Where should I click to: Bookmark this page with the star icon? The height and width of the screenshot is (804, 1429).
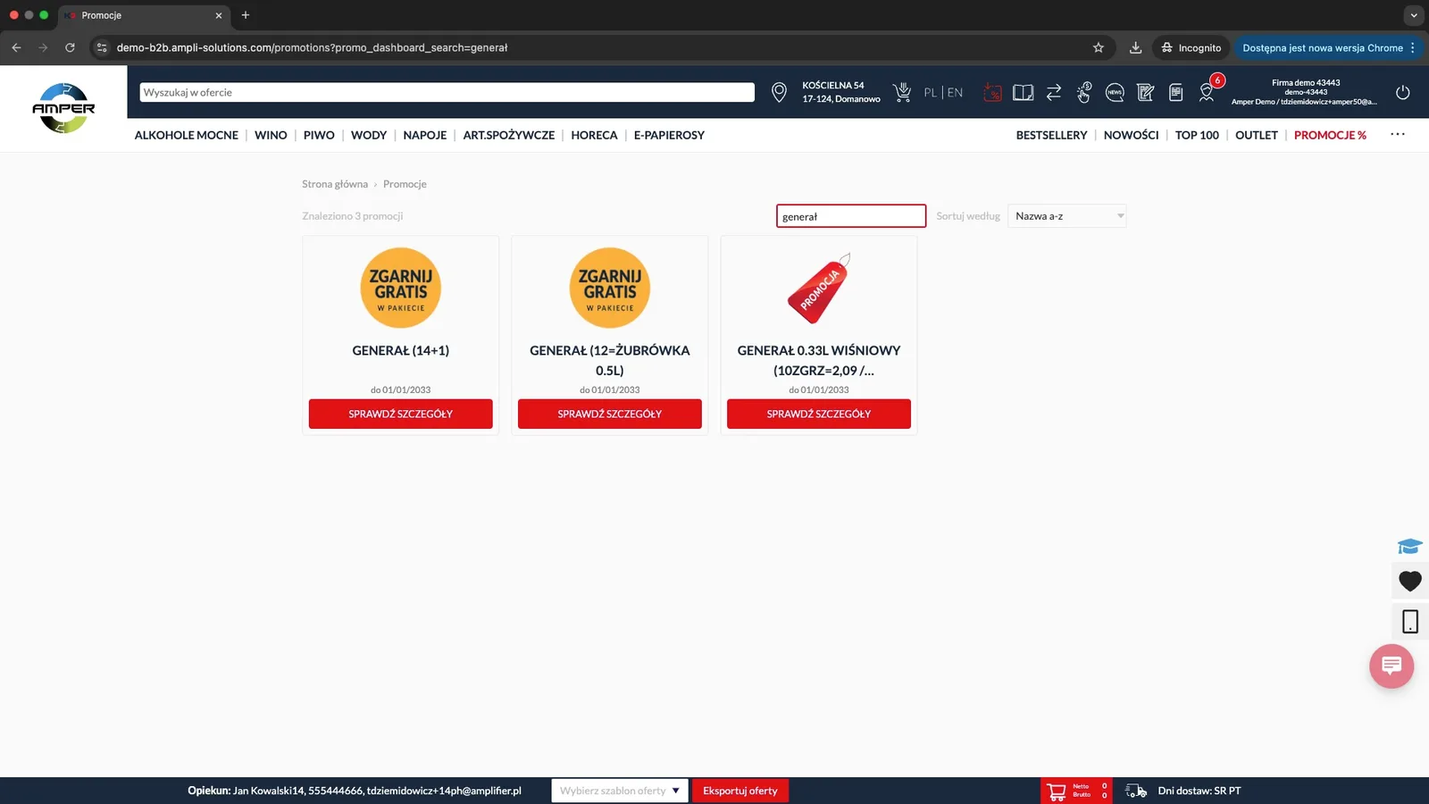pos(1099,47)
